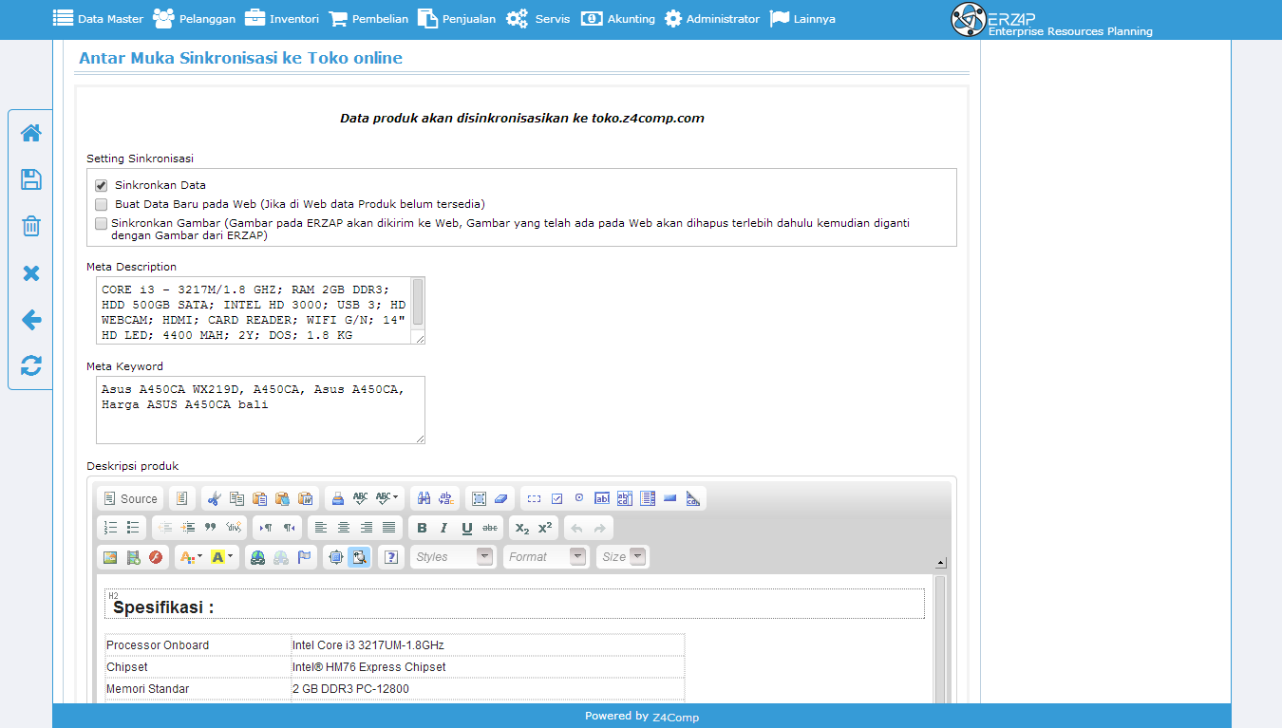Click the Save floppy disk sidebar icon

click(x=31, y=179)
